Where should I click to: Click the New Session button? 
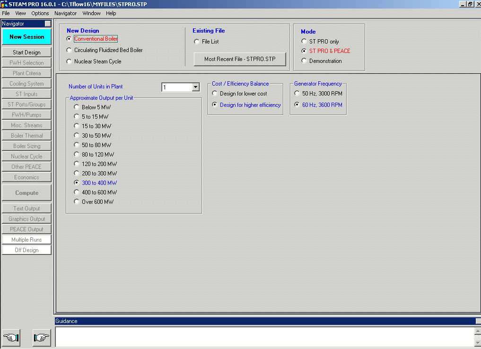(x=26, y=37)
